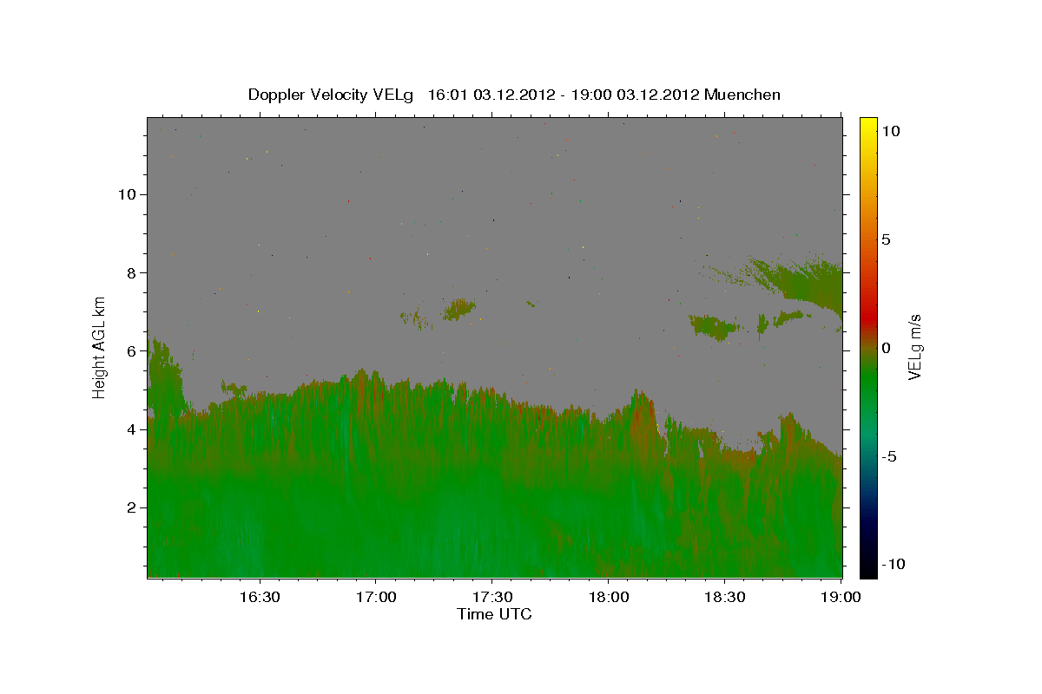Viewport: 1042px width, 694px height.
Task: Click colorbar tick label 10 at top
Action: pos(891,130)
